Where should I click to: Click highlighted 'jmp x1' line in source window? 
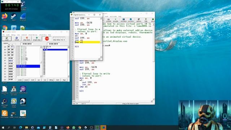tap(87, 42)
